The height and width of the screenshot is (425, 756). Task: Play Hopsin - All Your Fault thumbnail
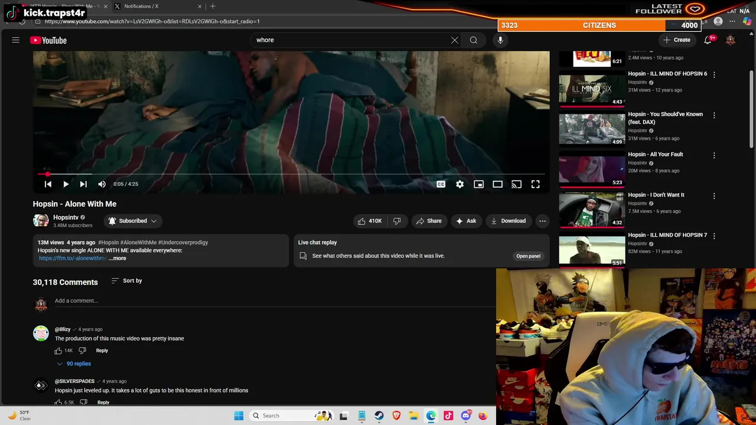pyautogui.click(x=592, y=169)
